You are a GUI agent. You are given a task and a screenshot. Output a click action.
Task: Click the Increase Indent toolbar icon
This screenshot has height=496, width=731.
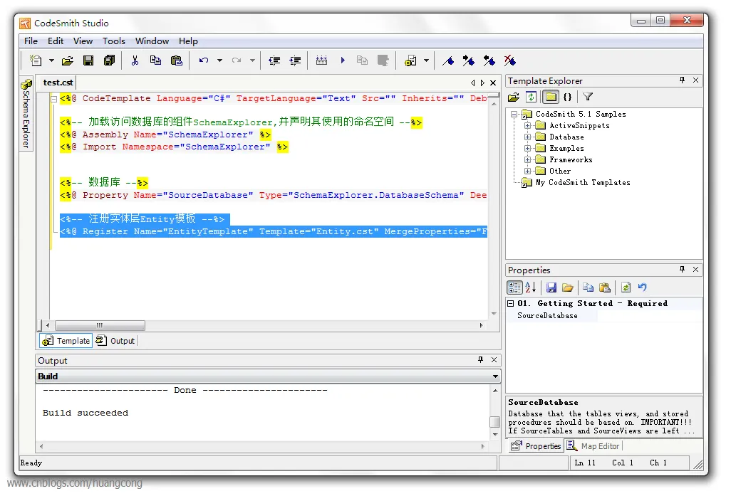pyautogui.click(x=295, y=60)
